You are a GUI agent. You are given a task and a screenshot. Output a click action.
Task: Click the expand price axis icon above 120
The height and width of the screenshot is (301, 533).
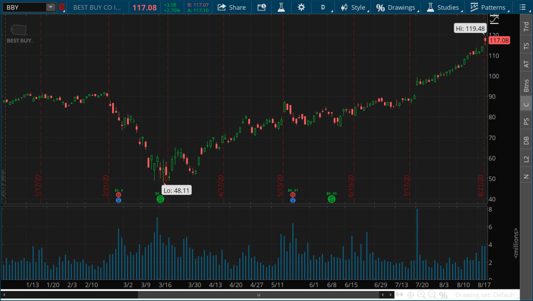tap(494, 19)
